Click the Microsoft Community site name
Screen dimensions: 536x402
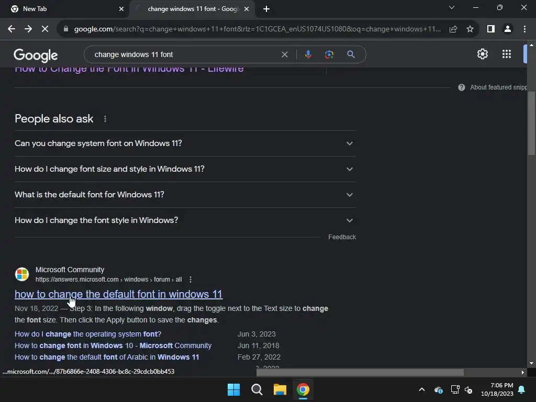coord(70,270)
